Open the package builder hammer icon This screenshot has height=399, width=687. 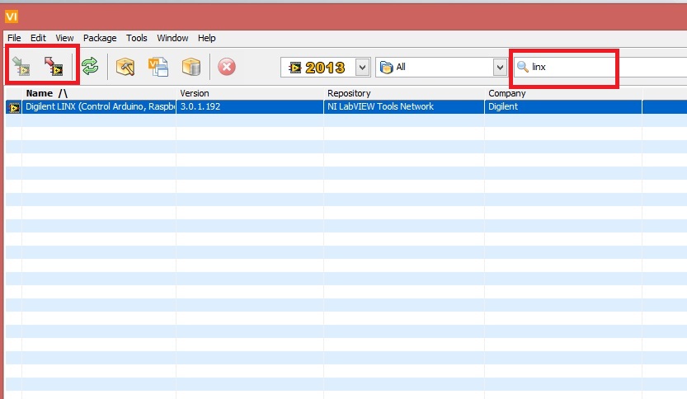coord(125,67)
